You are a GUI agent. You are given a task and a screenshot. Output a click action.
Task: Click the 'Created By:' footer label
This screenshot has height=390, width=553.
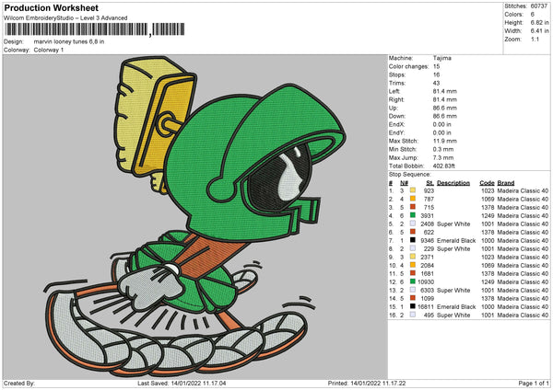pos(19,384)
